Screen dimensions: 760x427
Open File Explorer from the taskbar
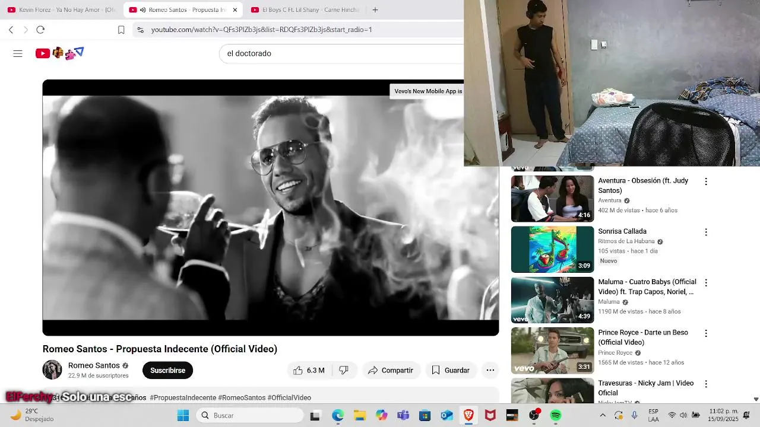pyautogui.click(x=360, y=415)
